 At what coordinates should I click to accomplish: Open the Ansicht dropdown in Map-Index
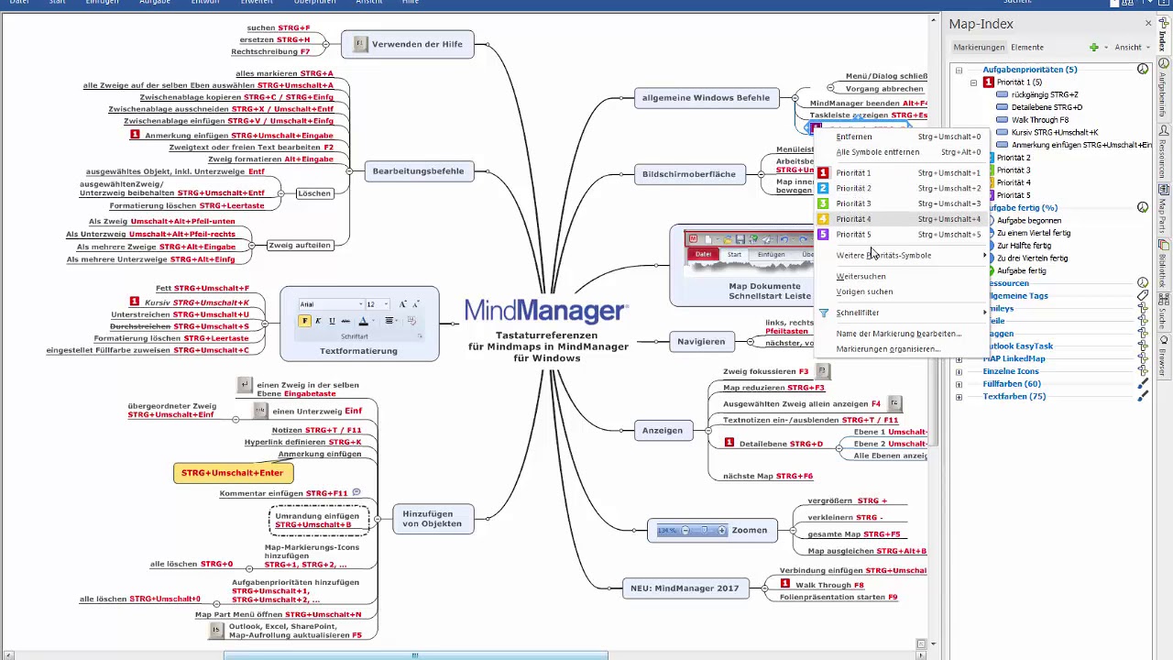click(1132, 47)
